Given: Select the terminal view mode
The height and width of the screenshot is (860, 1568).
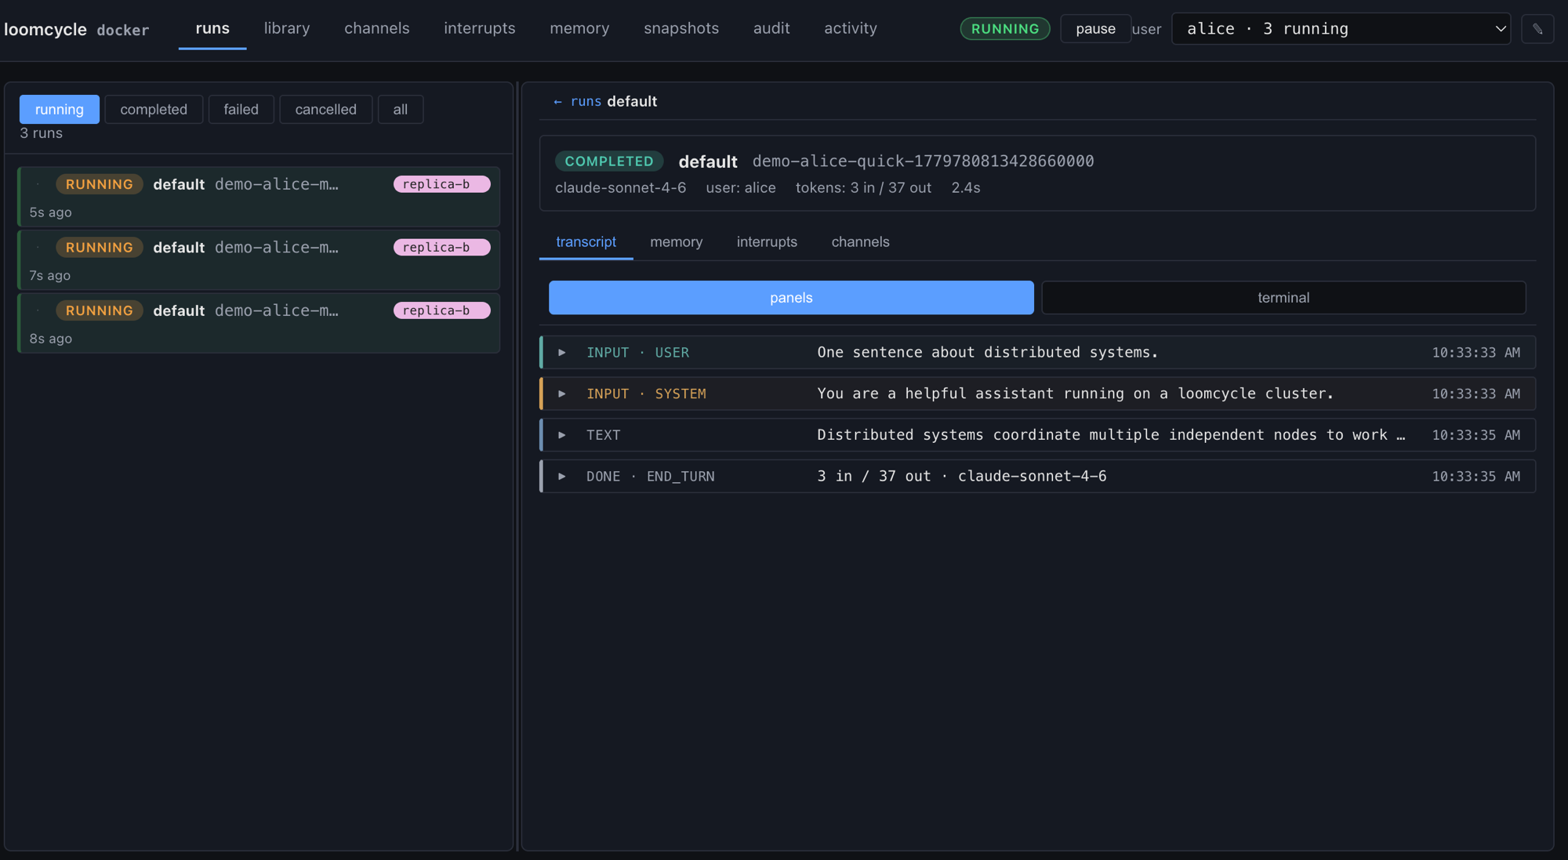Looking at the screenshot, I should [1283, 298].
